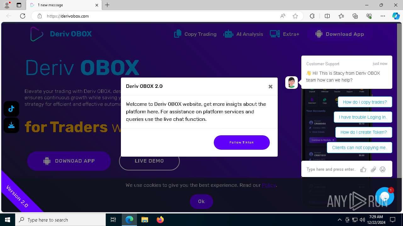Click the Download App header button
Screen dimensions: 403x226
pyautogui.click(x=339, y=34)
